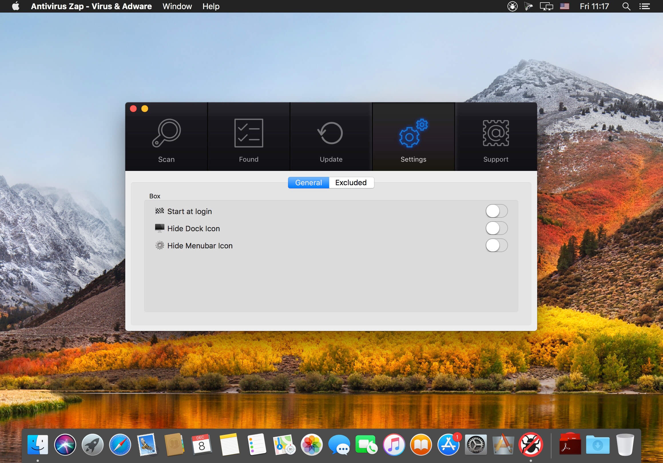Open the Antivirus Zap application menu
Screen dimensions: 663x463
click(x=91, y=6)
